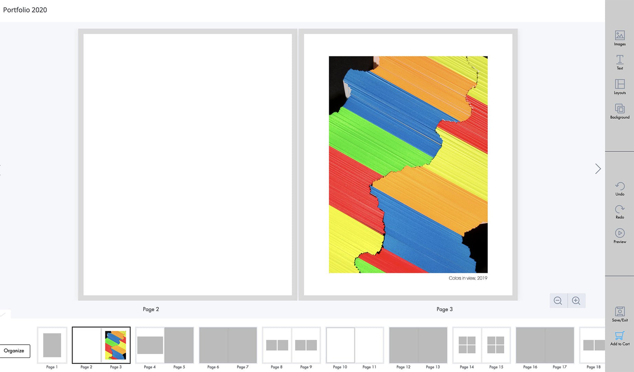Image resolution: width=634 pixels, height=372 pixels.
Task: Edit the caption "Colors in view, 2019"
Action: click(468, 278)
